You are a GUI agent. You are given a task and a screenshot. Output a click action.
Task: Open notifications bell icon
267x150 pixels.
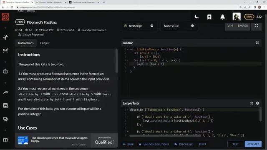(222, 17)
